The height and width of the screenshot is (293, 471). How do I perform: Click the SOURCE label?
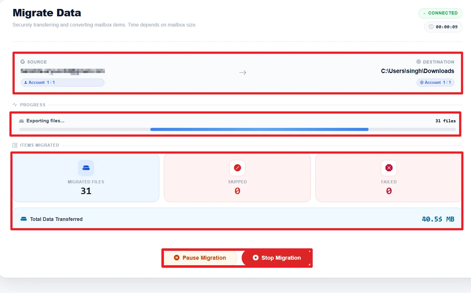[37, 62]
